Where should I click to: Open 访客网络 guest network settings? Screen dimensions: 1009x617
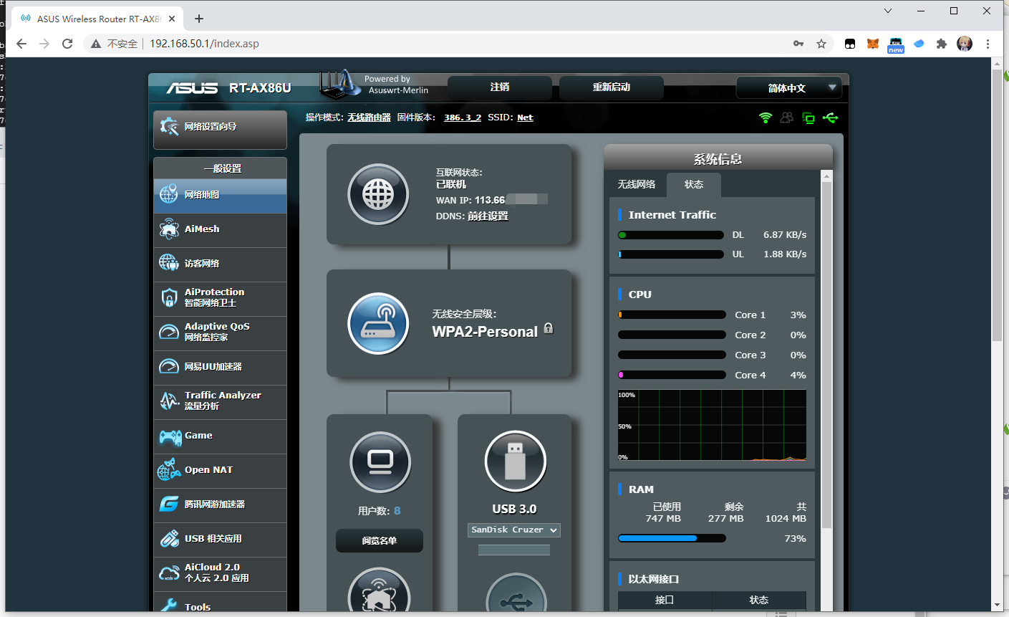[220, 264]
